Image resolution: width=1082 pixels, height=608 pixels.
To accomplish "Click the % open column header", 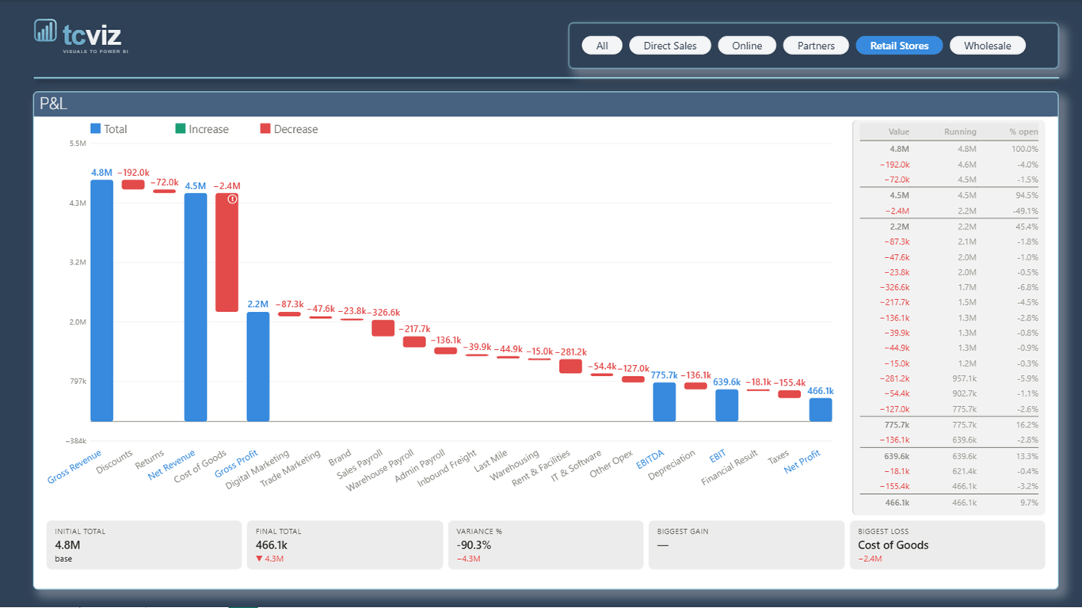I will click(1023, 132).
